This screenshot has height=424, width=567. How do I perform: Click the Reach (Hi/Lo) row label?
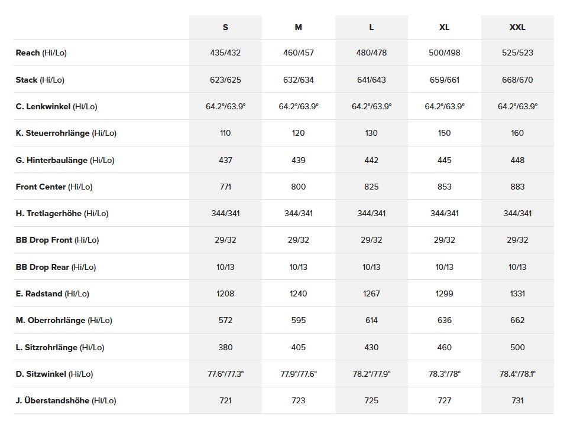[x=41, y=53]
